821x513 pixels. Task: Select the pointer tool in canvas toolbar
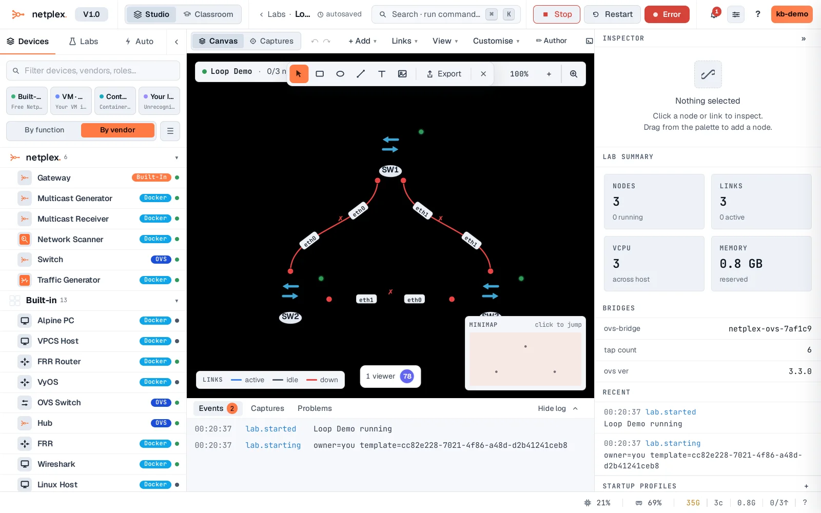tap(299, 74)
